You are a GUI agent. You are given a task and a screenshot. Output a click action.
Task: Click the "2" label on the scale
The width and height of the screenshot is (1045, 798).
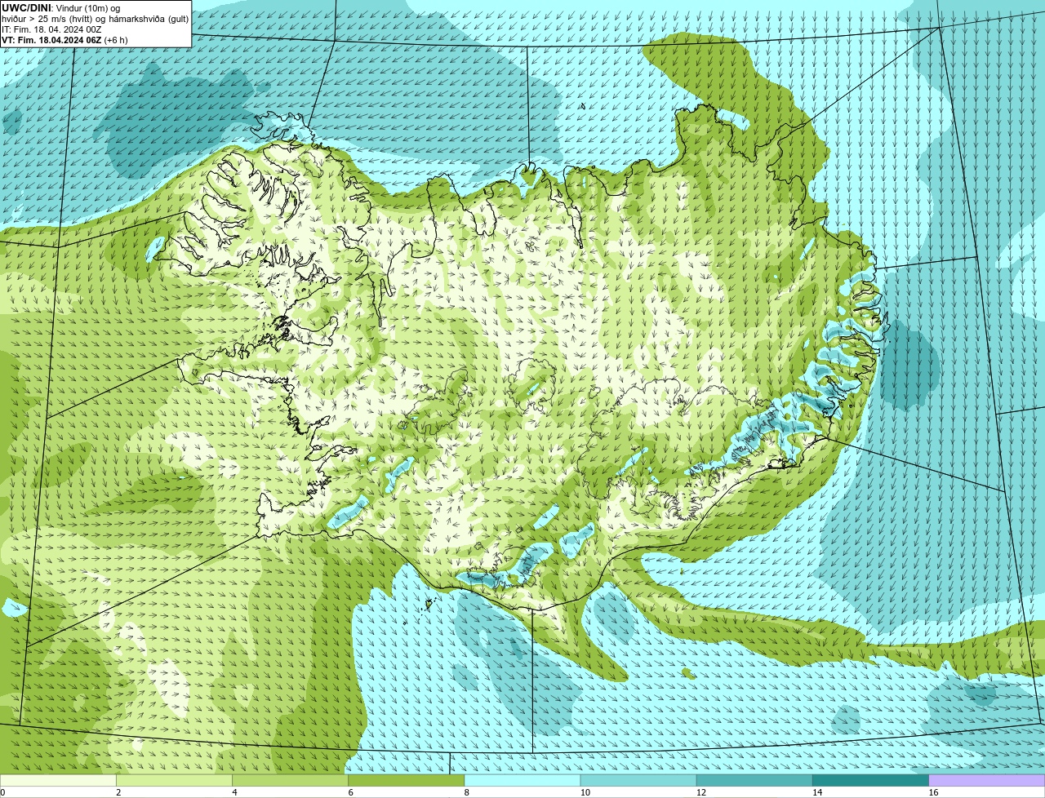118,792
